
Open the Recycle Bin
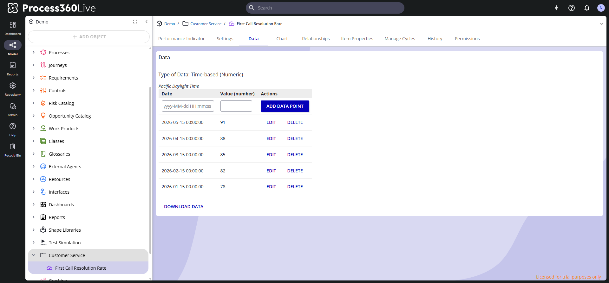pyautogui.click(x=13, y=150)
